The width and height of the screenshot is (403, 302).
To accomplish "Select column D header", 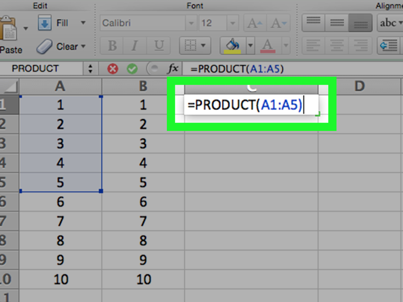I will (x=359, y=86).
